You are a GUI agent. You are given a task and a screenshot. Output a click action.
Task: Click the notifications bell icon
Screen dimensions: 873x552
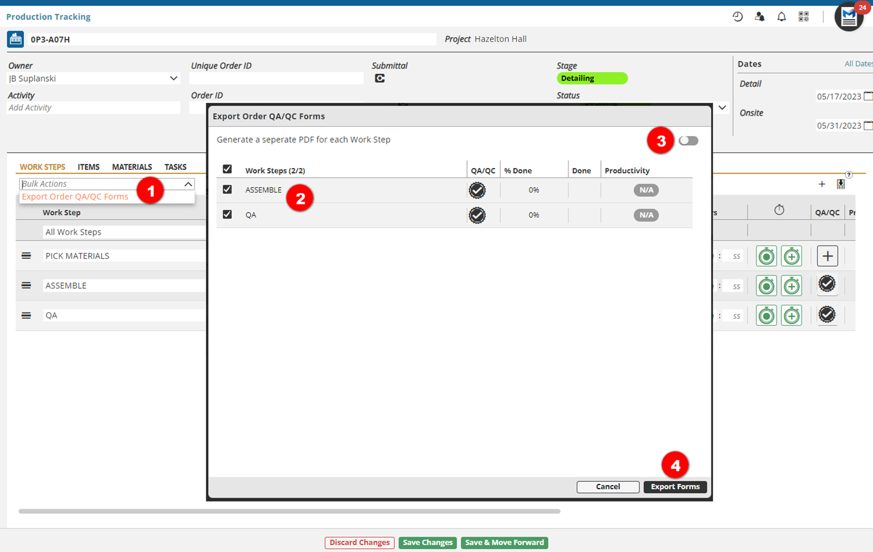pos(781,17)
